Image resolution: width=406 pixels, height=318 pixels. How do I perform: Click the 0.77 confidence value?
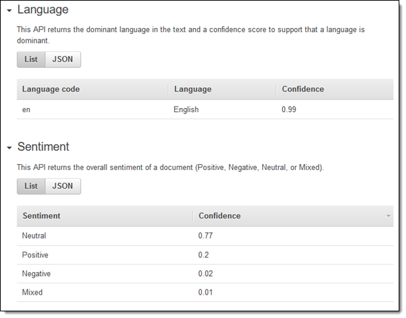tap(206, 236)
